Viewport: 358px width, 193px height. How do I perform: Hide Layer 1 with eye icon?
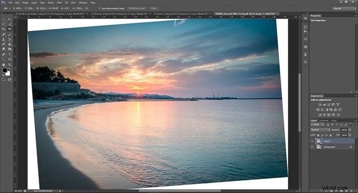(x=312, y=141)
